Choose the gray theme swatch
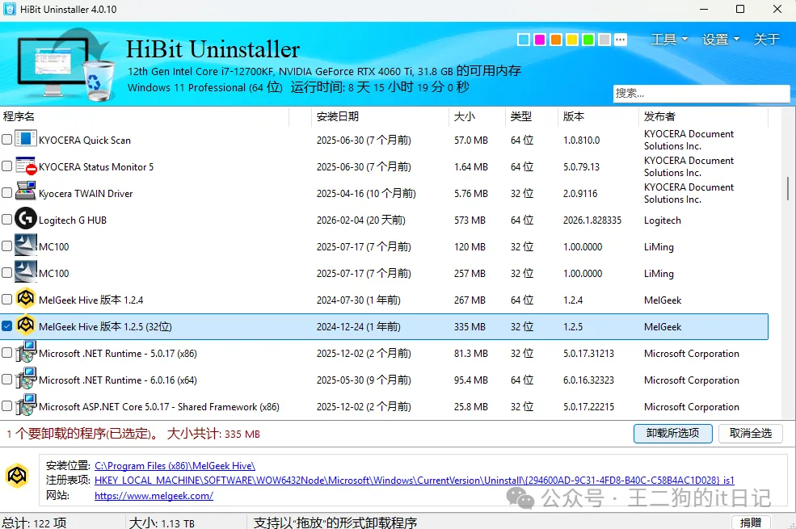This screenshot has height=529, width=796. [x=604, y=39]
